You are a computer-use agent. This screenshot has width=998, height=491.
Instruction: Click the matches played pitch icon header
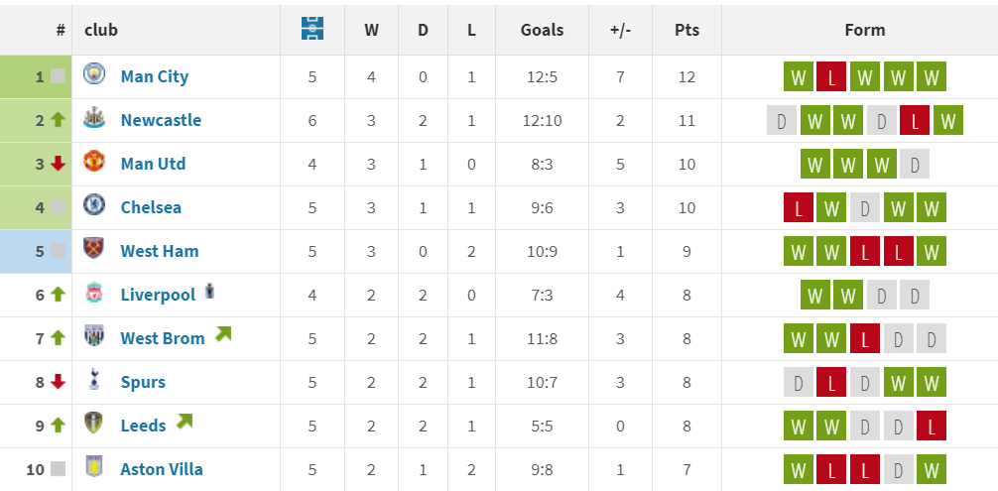(x=312, y=29)
